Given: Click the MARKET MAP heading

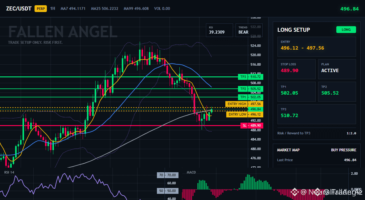Looking at the screenshot, I should point(288,150).
